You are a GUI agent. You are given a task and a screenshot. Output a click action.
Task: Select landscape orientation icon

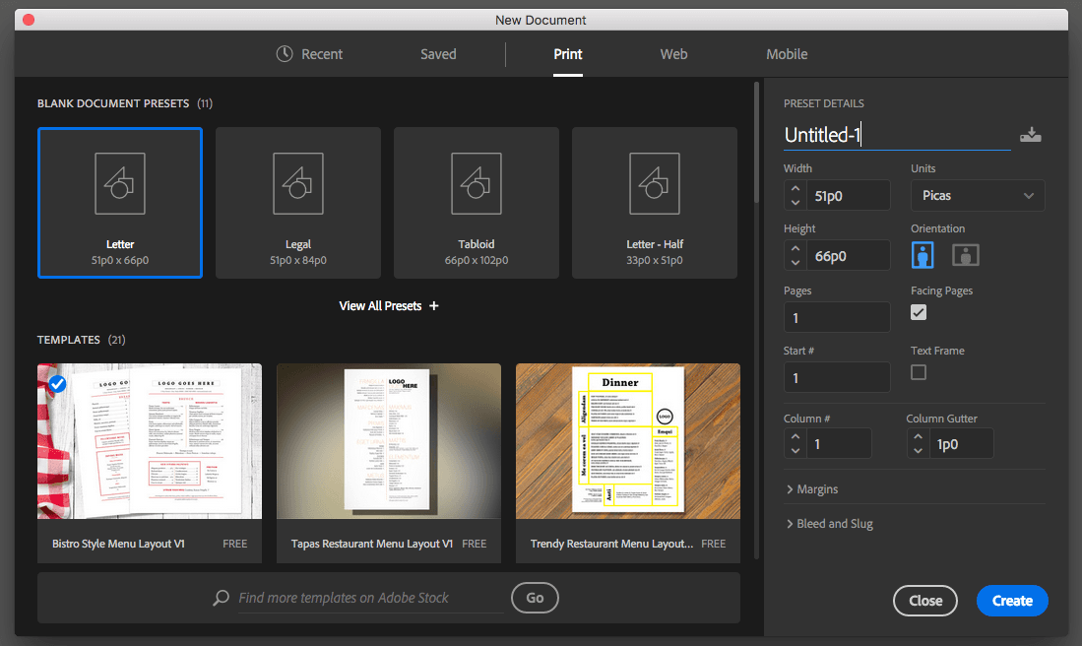pyautogui.click(x=965, y=256)
